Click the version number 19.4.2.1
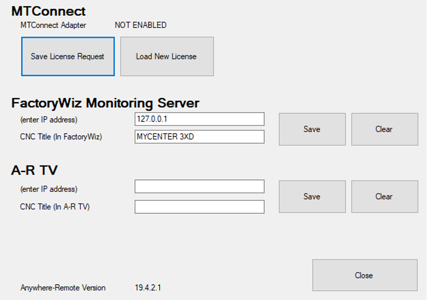Viewport: 427px width, 300px height. (x=148, y=287)
